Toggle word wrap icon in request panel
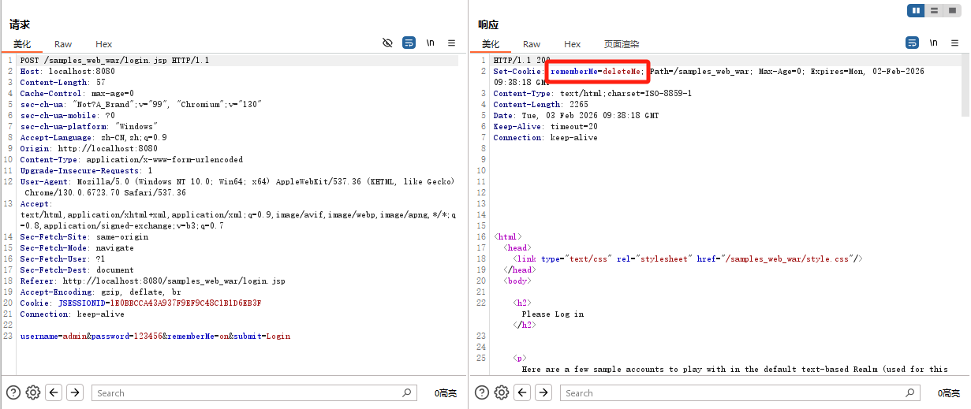971x409 pixels. [x=409, y=43]
